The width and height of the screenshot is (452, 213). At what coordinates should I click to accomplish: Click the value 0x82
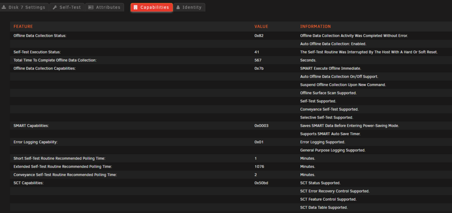click(259, 36)
